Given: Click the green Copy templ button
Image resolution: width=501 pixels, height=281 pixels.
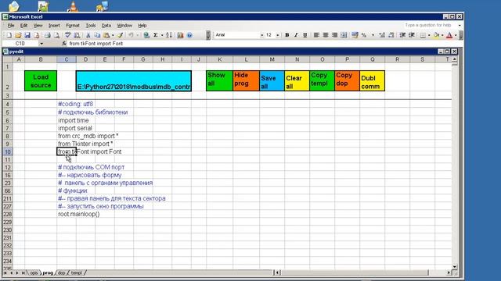Looking at the screenshot, I should 322,81.
